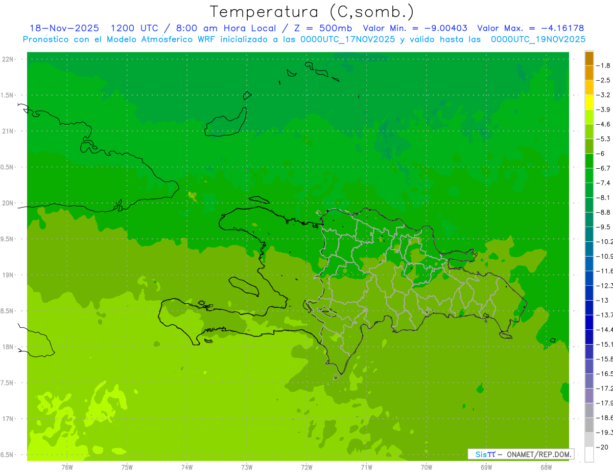Pick the blue swatch between -11.6 and -12.3
Screen dimensions: 613x474
(589, 278)
